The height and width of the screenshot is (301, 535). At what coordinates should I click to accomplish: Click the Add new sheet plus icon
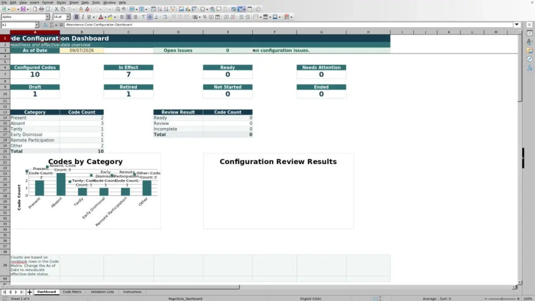coord(30,292)
